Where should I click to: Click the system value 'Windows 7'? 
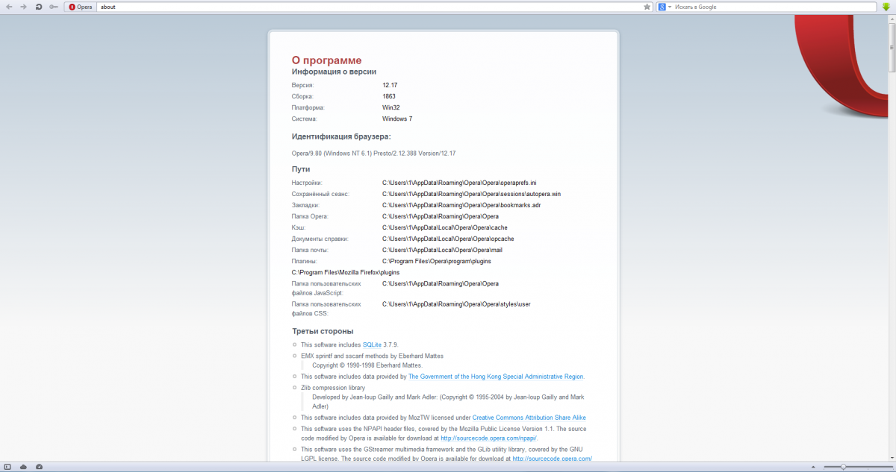pos(397,119)
